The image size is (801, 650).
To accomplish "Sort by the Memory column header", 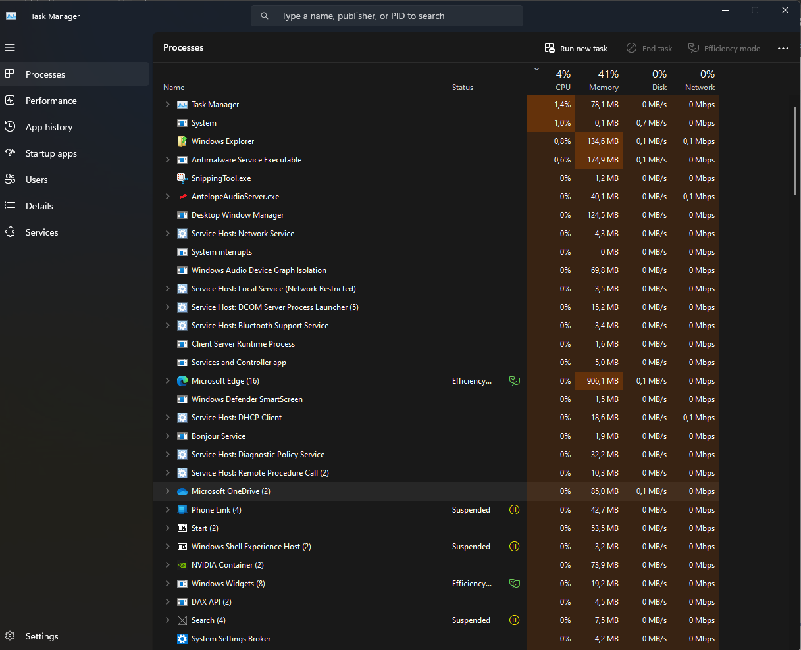I will (599, 80).
